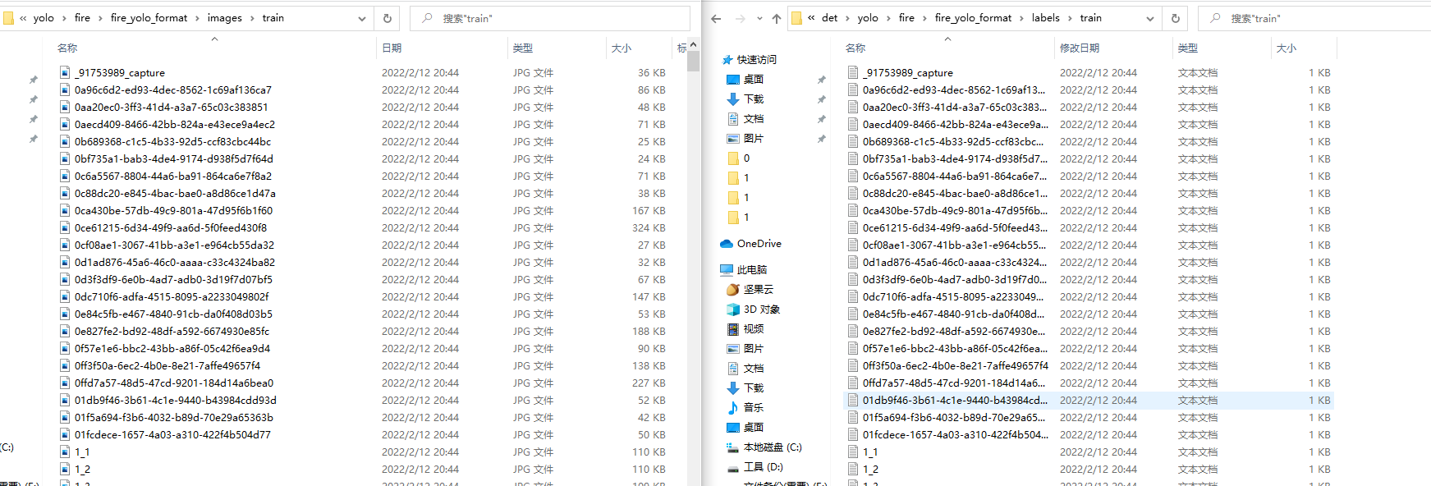Image resolution: width=1431 pixels, height=486 pixels.
Task: Open address history dropdown in left window
Action: (x=362, y=18)
